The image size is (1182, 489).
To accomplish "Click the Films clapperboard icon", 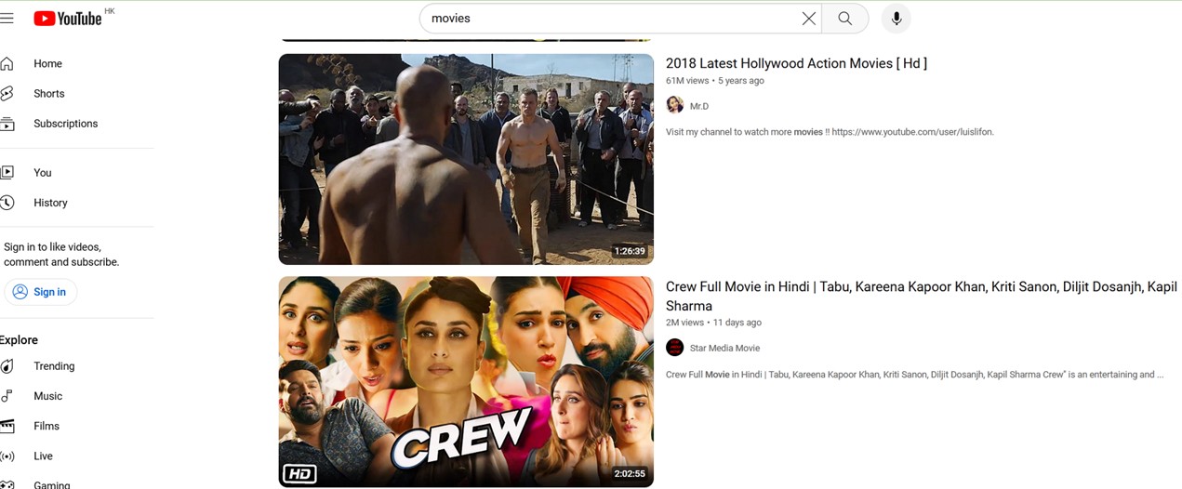I will click(x=7, y=426).
